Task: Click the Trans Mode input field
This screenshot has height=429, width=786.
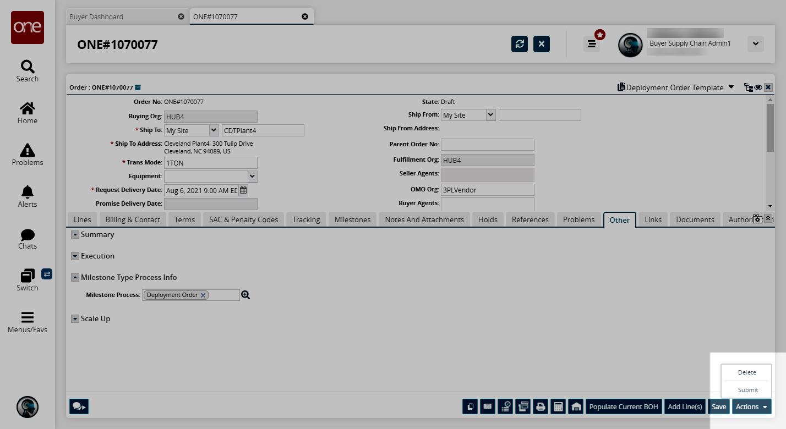Action: (x=210, y=163)
